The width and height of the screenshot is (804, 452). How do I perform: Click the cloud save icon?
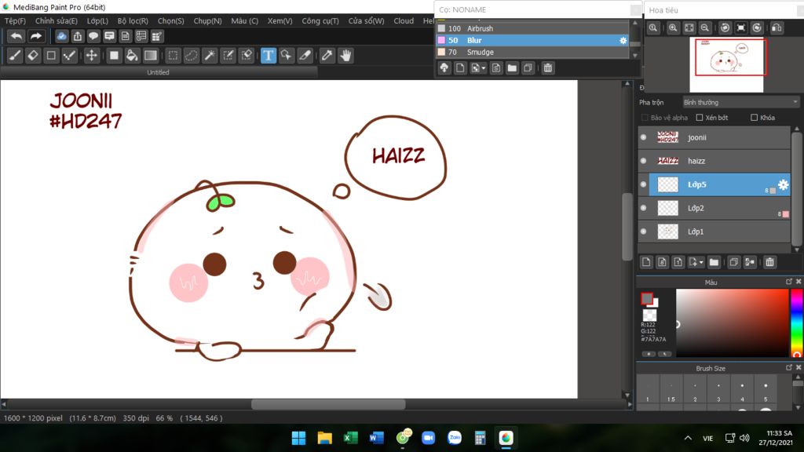[x=61, y=36]
